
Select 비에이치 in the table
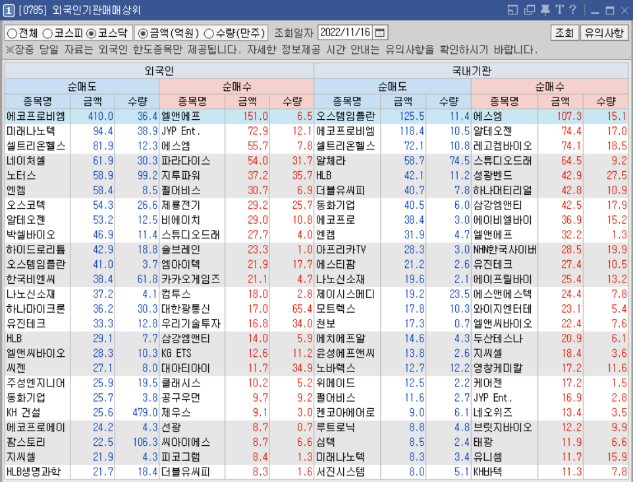(181, 220)
